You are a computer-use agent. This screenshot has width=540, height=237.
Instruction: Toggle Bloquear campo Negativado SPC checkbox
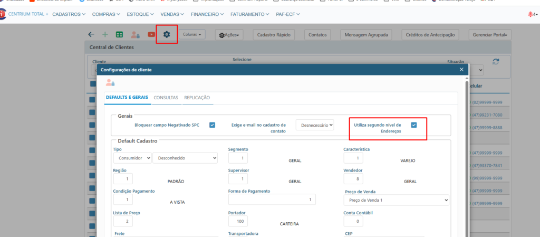click(212, 125)
